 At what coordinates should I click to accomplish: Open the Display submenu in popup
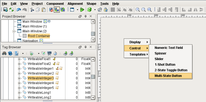point(137,42)
